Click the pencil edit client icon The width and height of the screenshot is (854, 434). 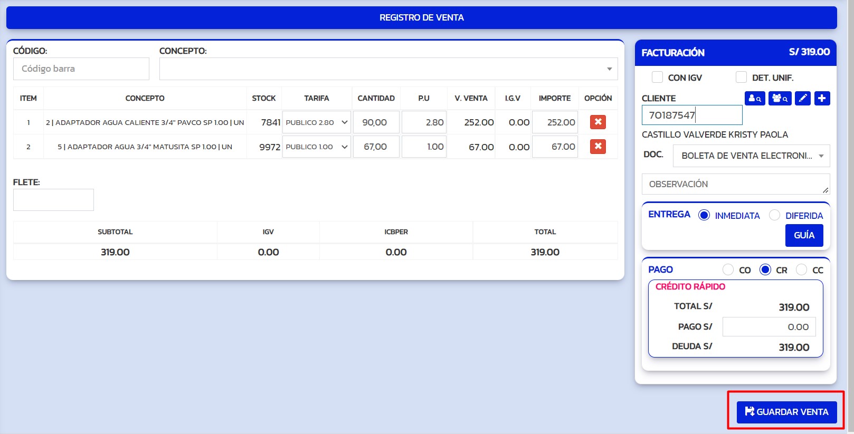[802, 99]
